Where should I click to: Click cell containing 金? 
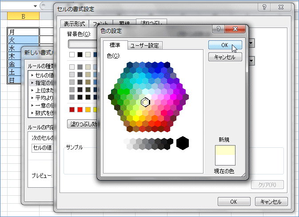pyautogui.click(x=15, y=64)
